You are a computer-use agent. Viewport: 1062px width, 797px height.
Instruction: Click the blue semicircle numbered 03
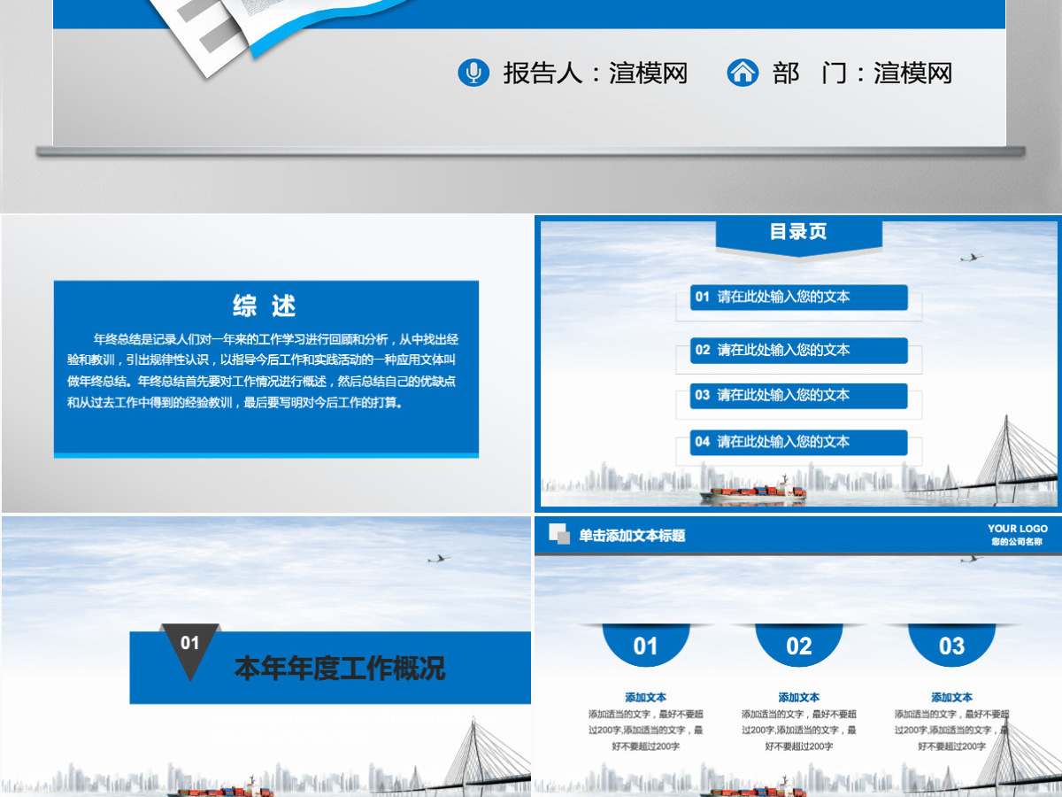pyautogui.click(x=952, y=644)
